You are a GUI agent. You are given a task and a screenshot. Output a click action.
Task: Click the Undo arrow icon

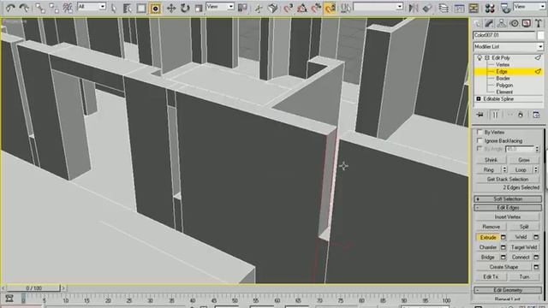(10, 8)
